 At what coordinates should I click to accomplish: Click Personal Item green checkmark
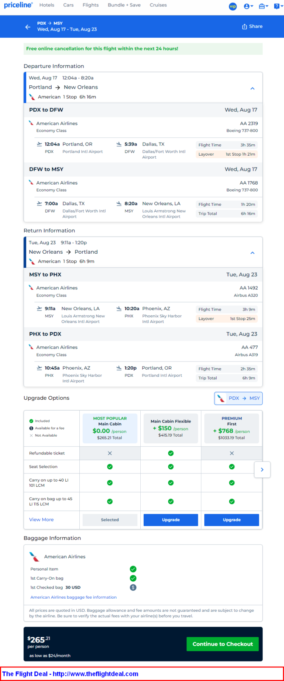coord(133,569)
